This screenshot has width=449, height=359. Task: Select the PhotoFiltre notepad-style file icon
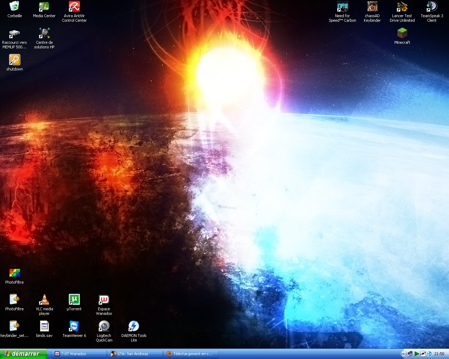tap(14, 303)
